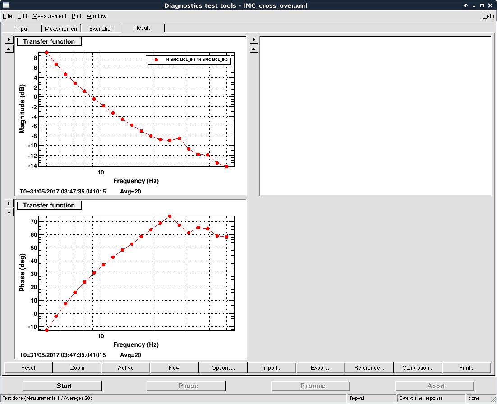Click the first data point on magnitude curve
Image resolution: width=497 pixels, height=404 pixels.
tap(46, 53)
